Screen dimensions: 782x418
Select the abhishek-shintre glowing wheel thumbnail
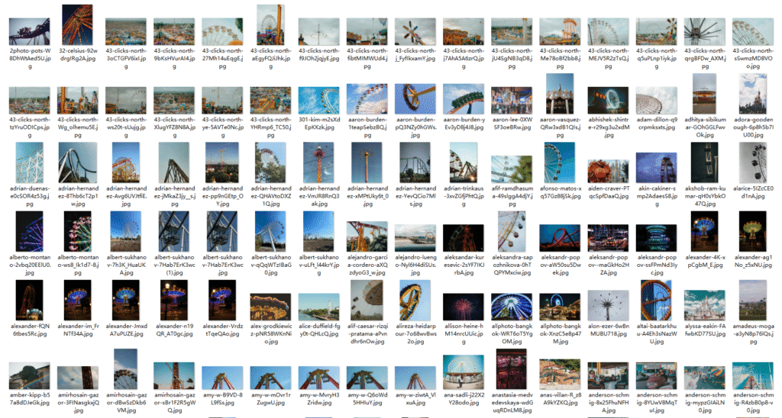tap(609, 101)
